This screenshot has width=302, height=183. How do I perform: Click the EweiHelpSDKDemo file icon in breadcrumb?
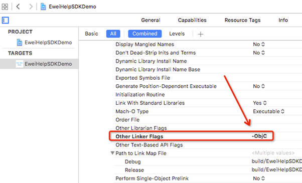43,7
